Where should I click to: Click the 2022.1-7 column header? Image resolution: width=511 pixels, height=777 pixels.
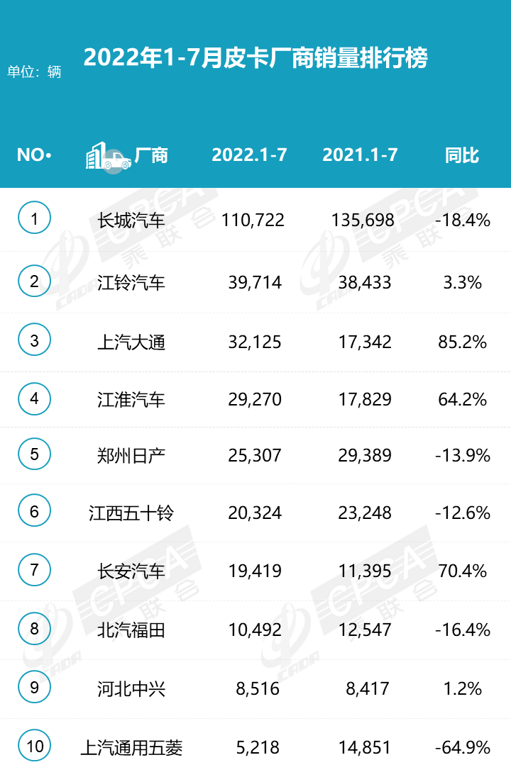249,155
